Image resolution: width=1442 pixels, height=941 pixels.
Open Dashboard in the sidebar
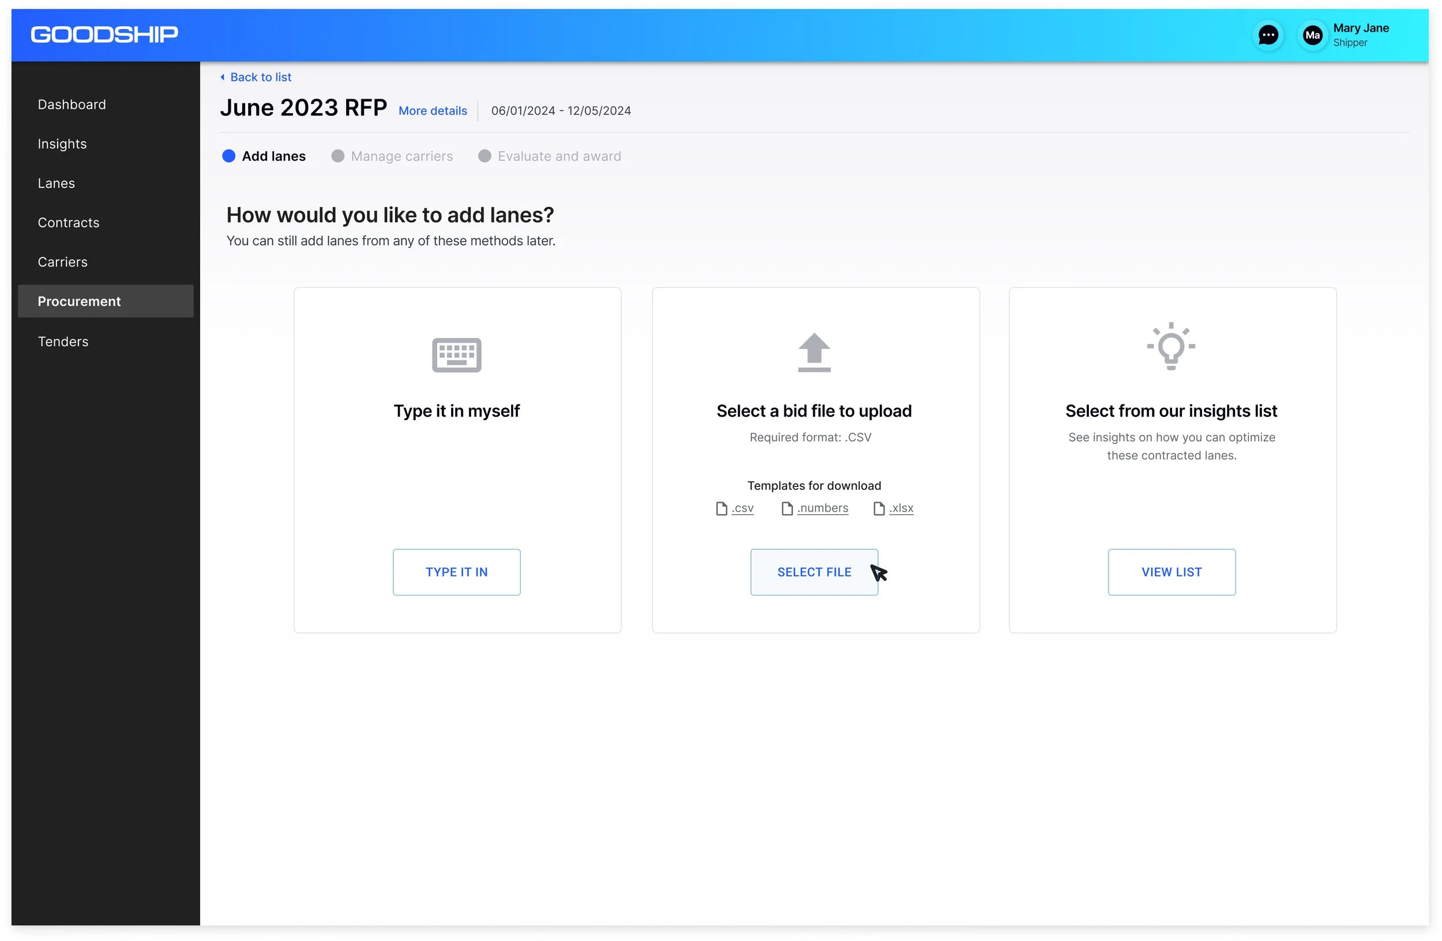[x=72, y=104]
